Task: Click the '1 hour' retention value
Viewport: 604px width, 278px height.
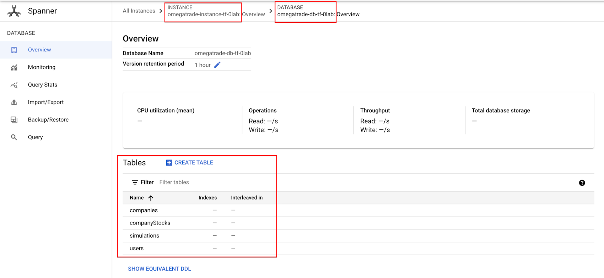Action: click(203, 65)
